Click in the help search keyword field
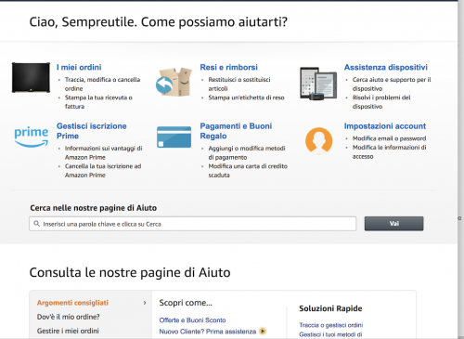The height and width of the screenshot is (339, 464). (193, 224)
